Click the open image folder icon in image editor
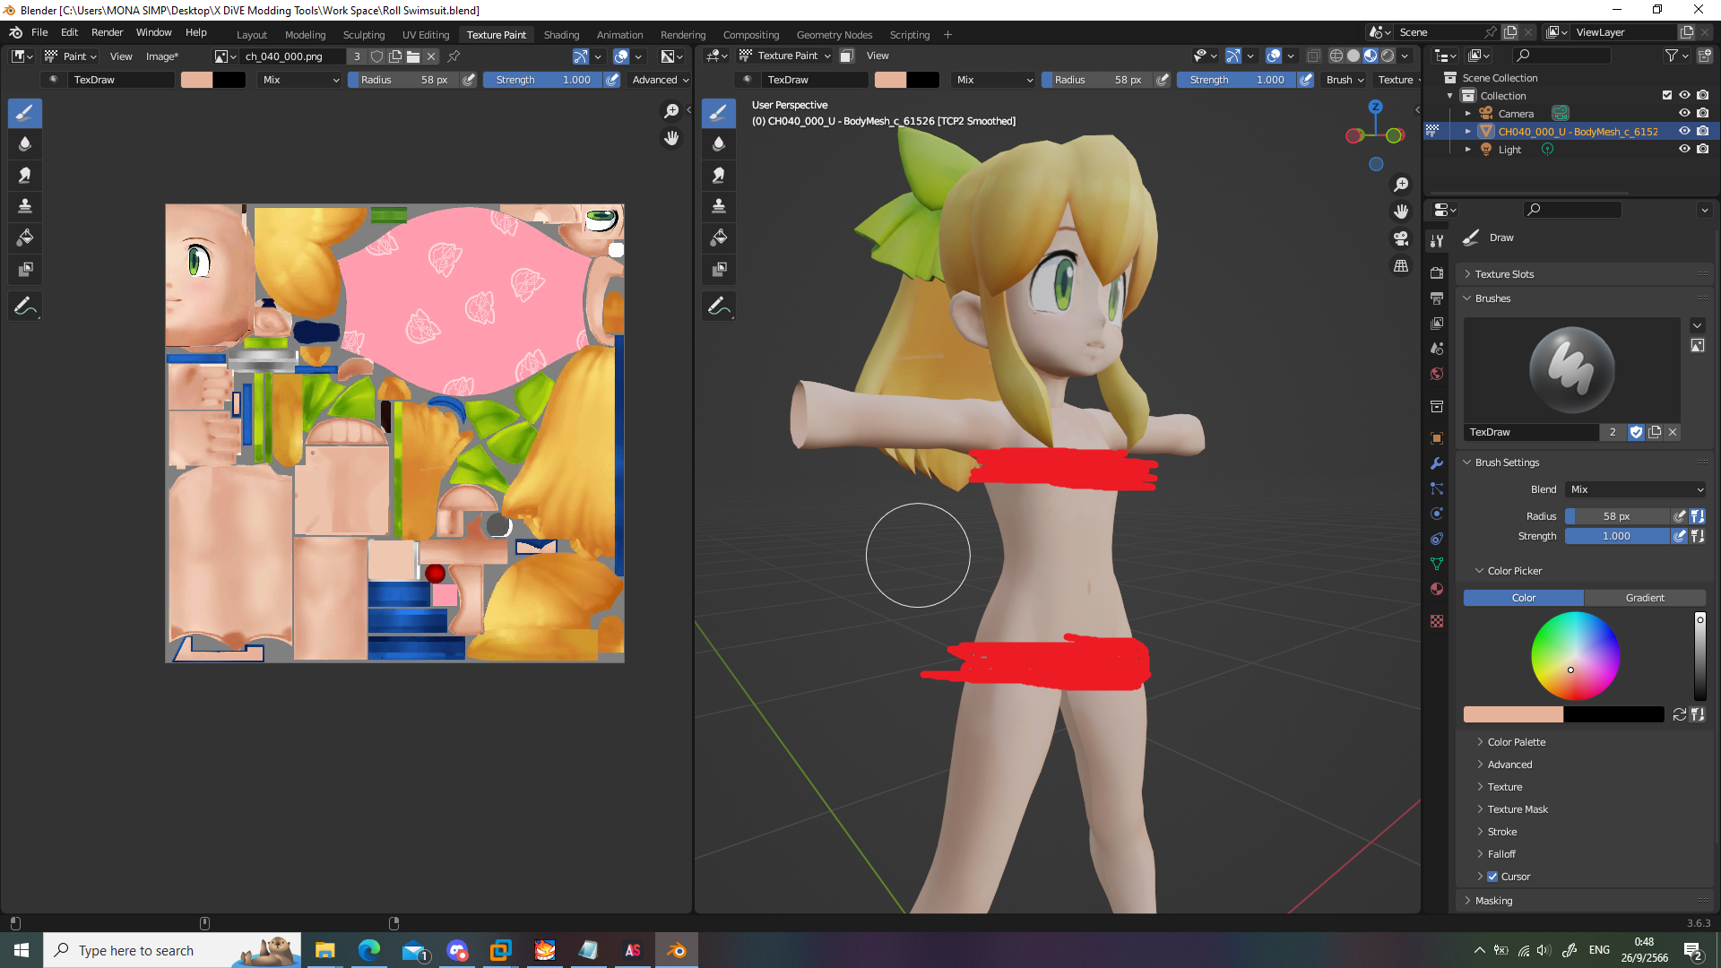The width and height of the screenshot is (1721, 968). click(x=413, y=56)
